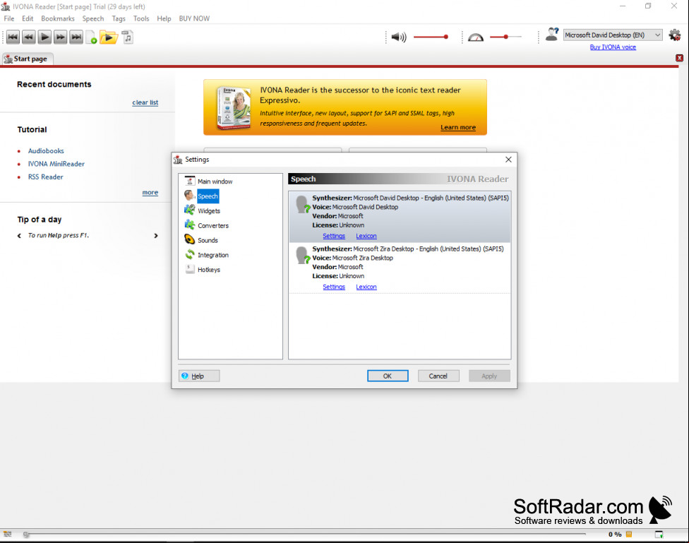Select the Start page tab

pyautogui.click(x=26, y=59)
